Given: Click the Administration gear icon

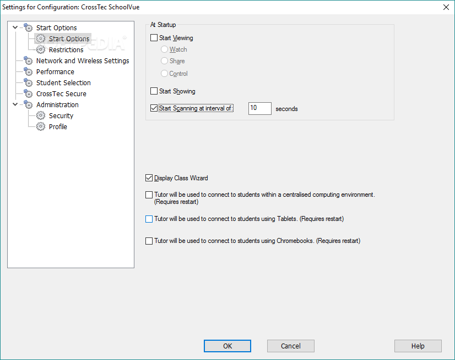Looking at the screenshot, I should pos(28,104).
